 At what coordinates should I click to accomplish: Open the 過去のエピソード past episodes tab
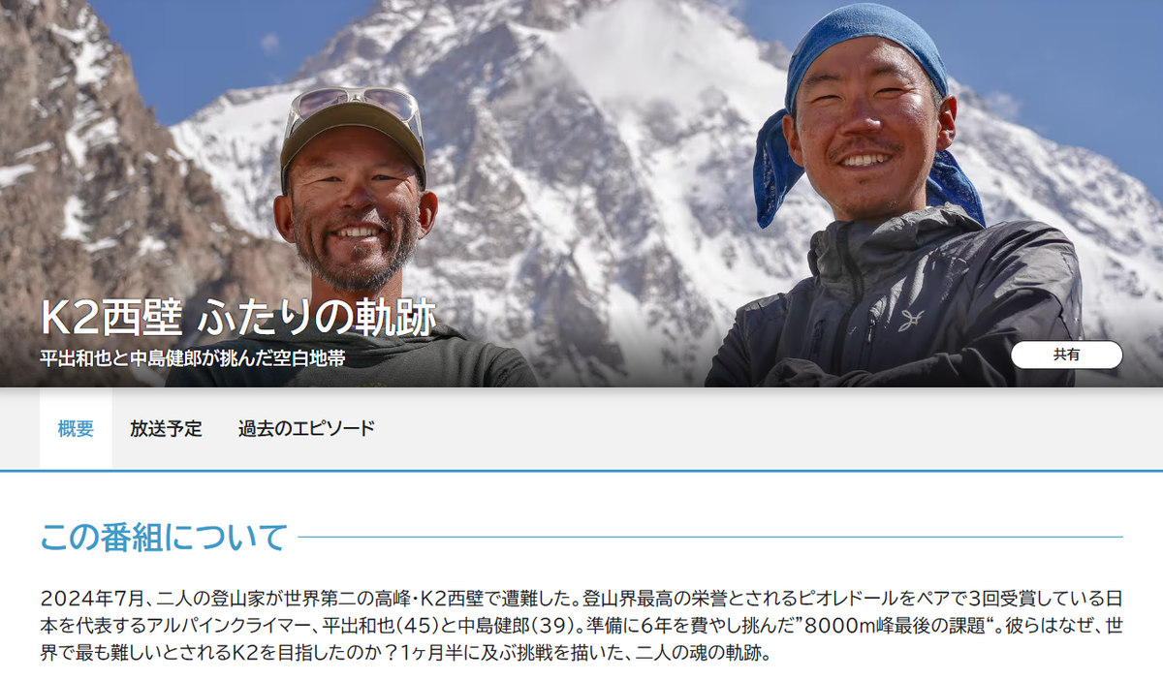point(306,429)
